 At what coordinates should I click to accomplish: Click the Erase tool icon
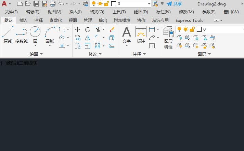pyautogui.click(x=112, y=29)
